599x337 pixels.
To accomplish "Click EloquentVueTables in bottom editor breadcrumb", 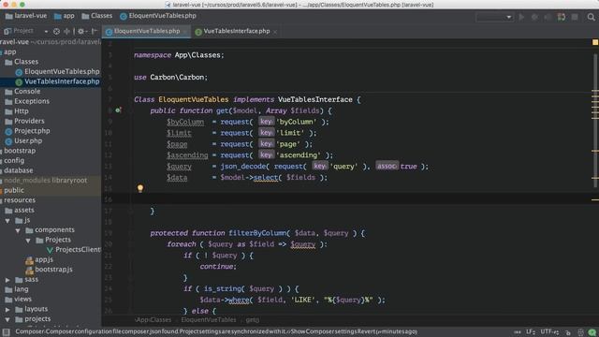I will click(x=209, y=320).
